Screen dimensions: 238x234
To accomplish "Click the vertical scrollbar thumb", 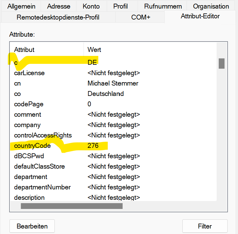I will 221,64.
